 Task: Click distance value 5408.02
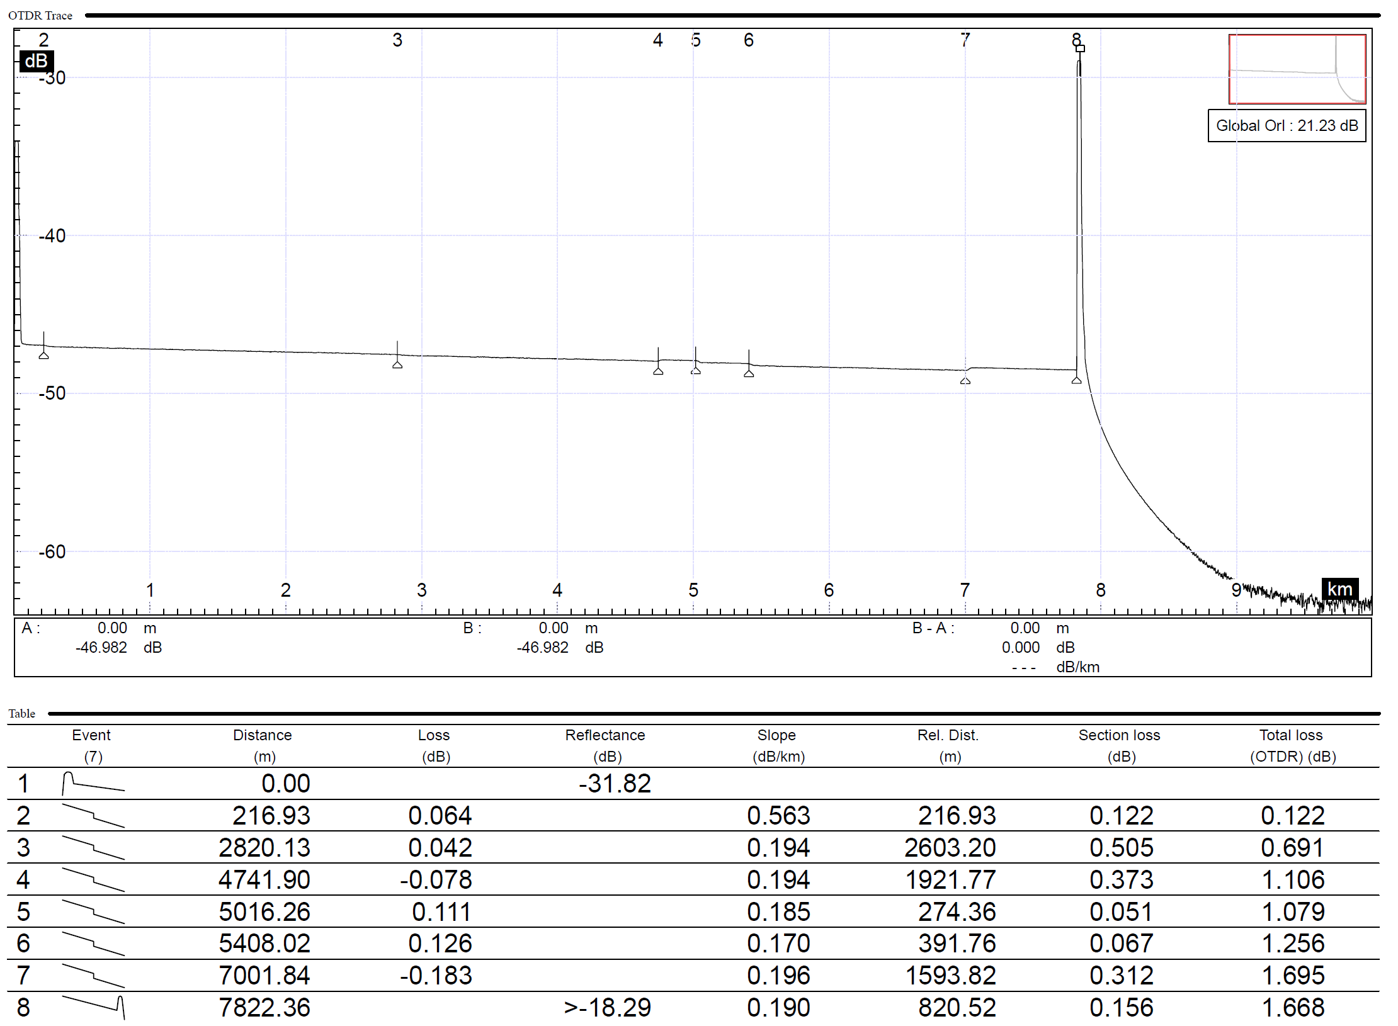pyautogui.click(x=264, y=944)
